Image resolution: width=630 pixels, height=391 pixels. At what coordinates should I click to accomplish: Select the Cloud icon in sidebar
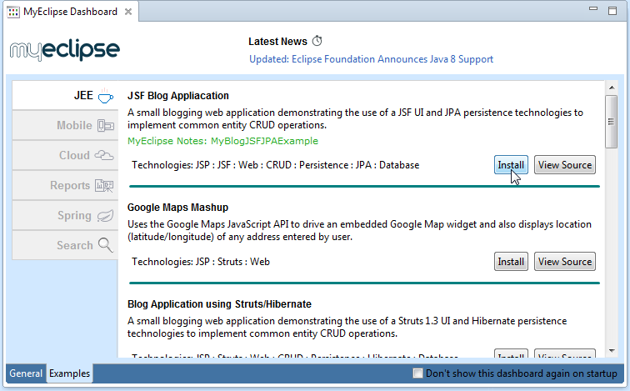pos(105,156)
